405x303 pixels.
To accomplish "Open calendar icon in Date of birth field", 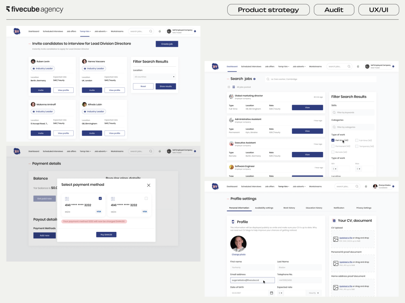I will click(271, 293).
